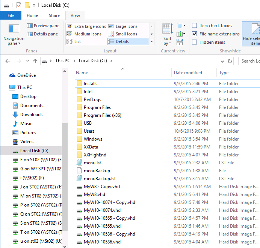260x248 pixels.
Task: Select This PC in navigation pane
Action: tap(21, 87)
